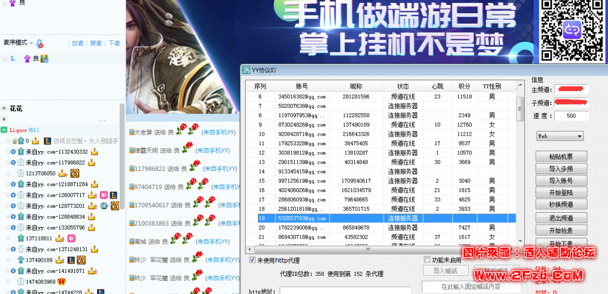Mute the microphone via red-slash mic icon
Image resolution: width=608 pixels, height=294 pixels.
[x=39, y=43]
